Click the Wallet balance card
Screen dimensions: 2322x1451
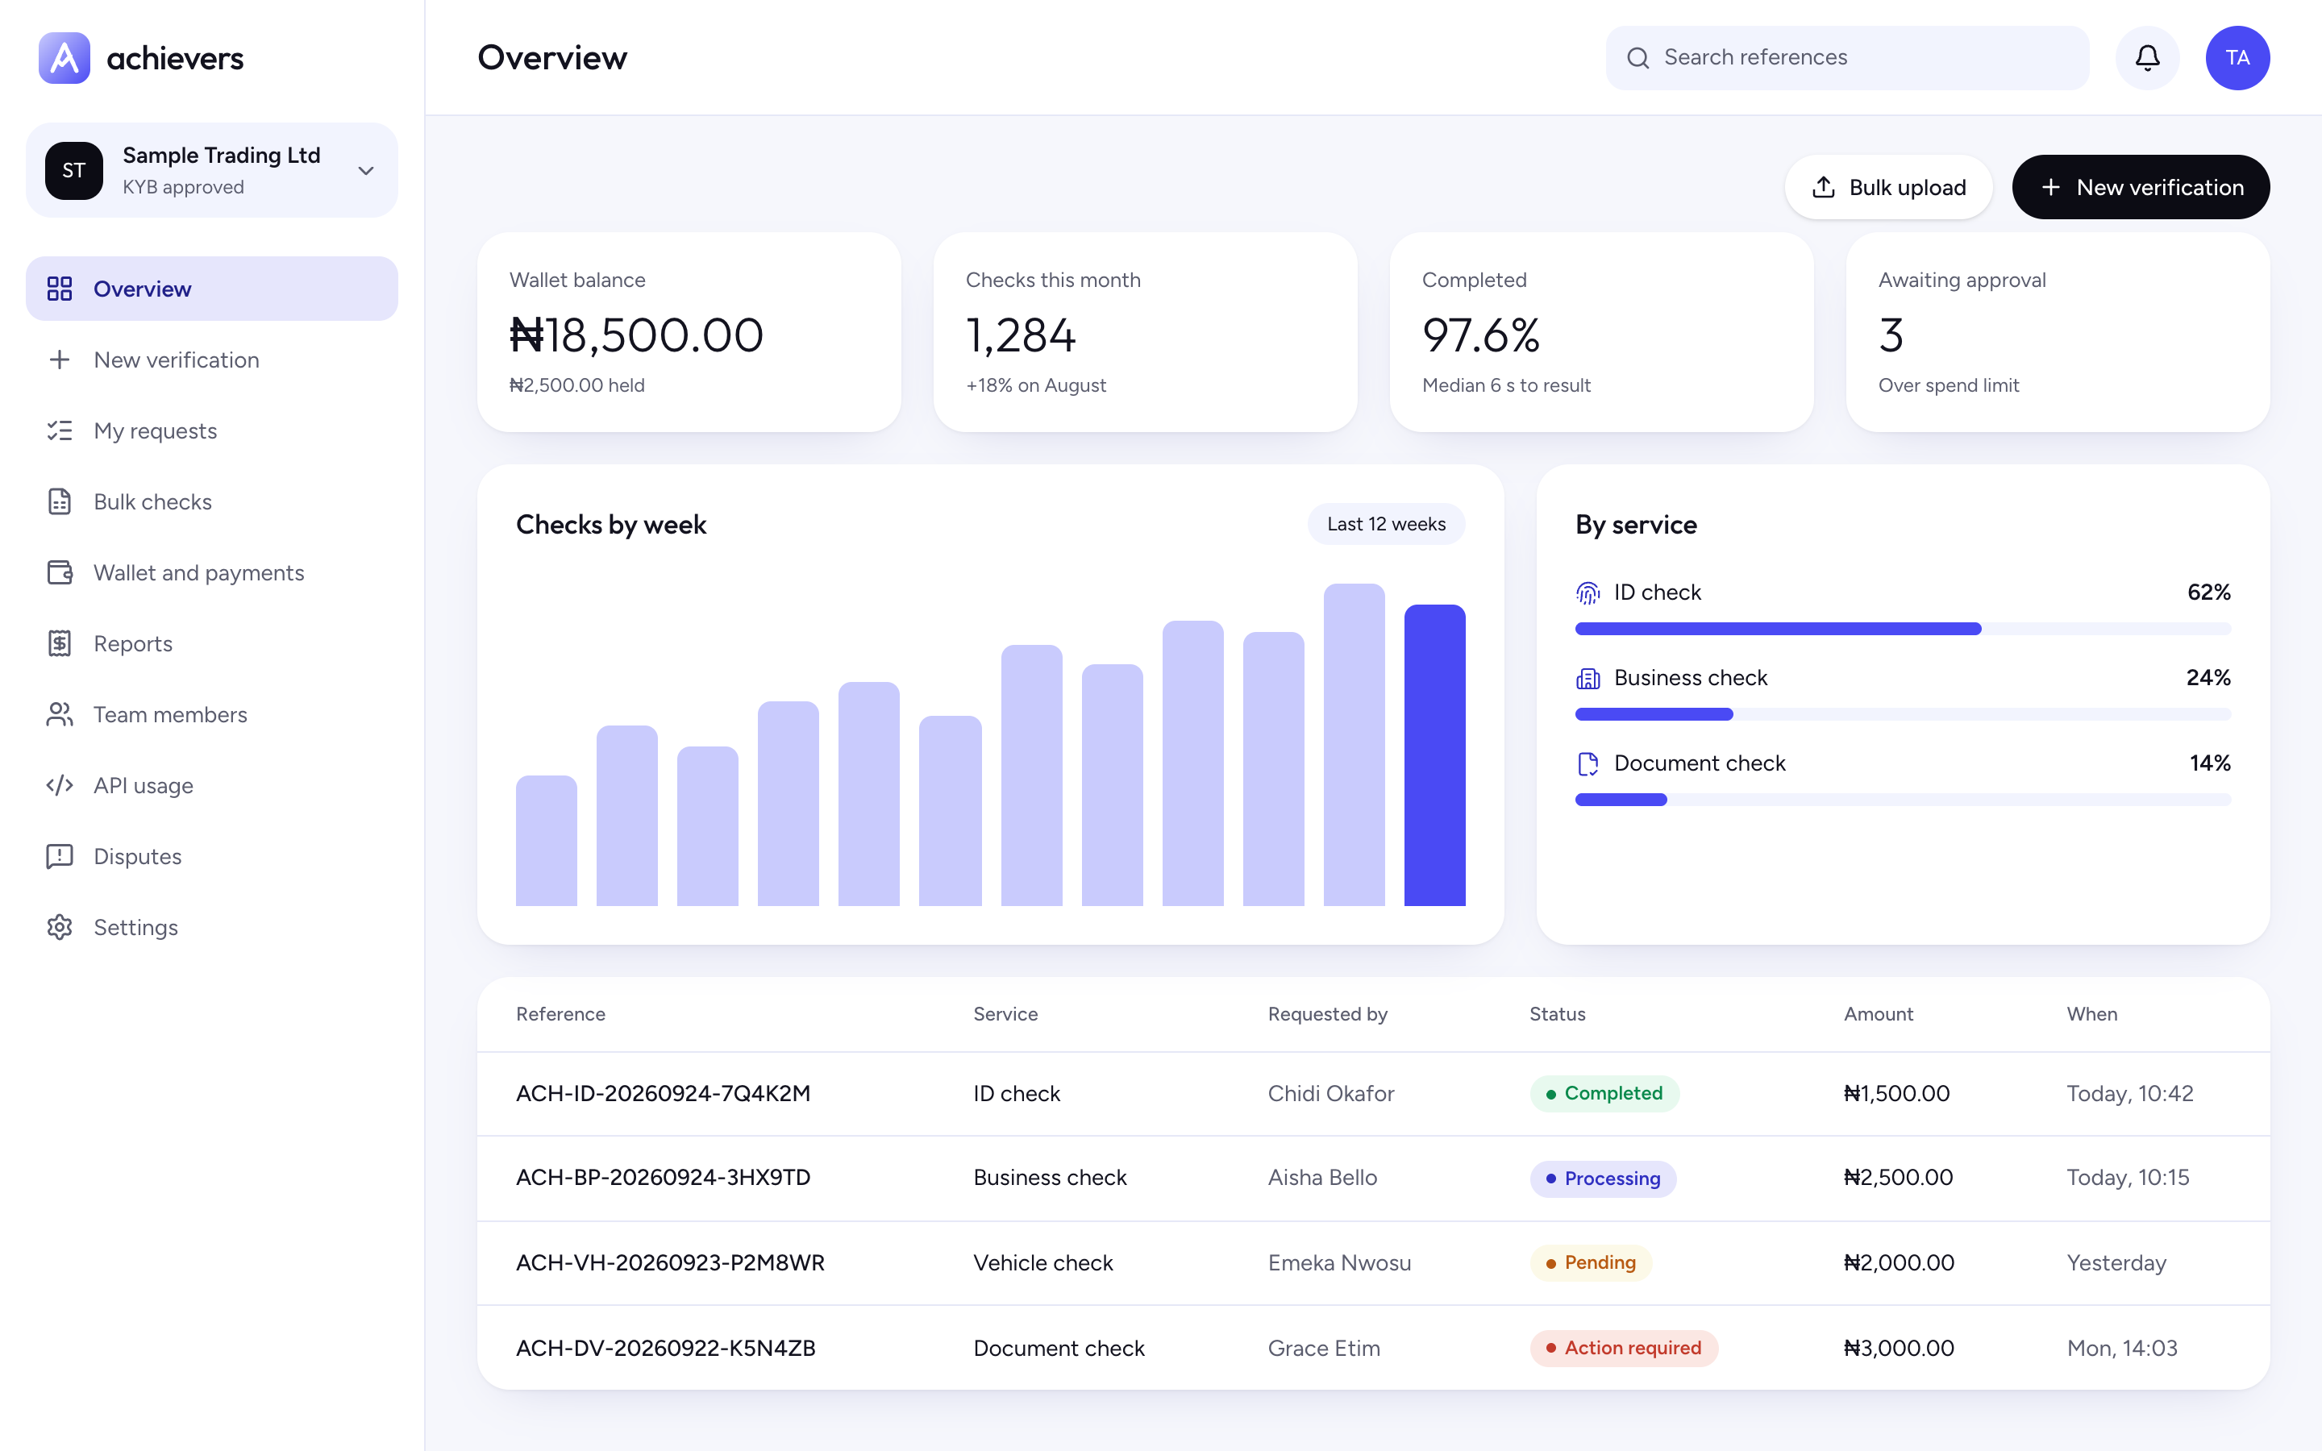pyautogui.click(x=689, y=332)
